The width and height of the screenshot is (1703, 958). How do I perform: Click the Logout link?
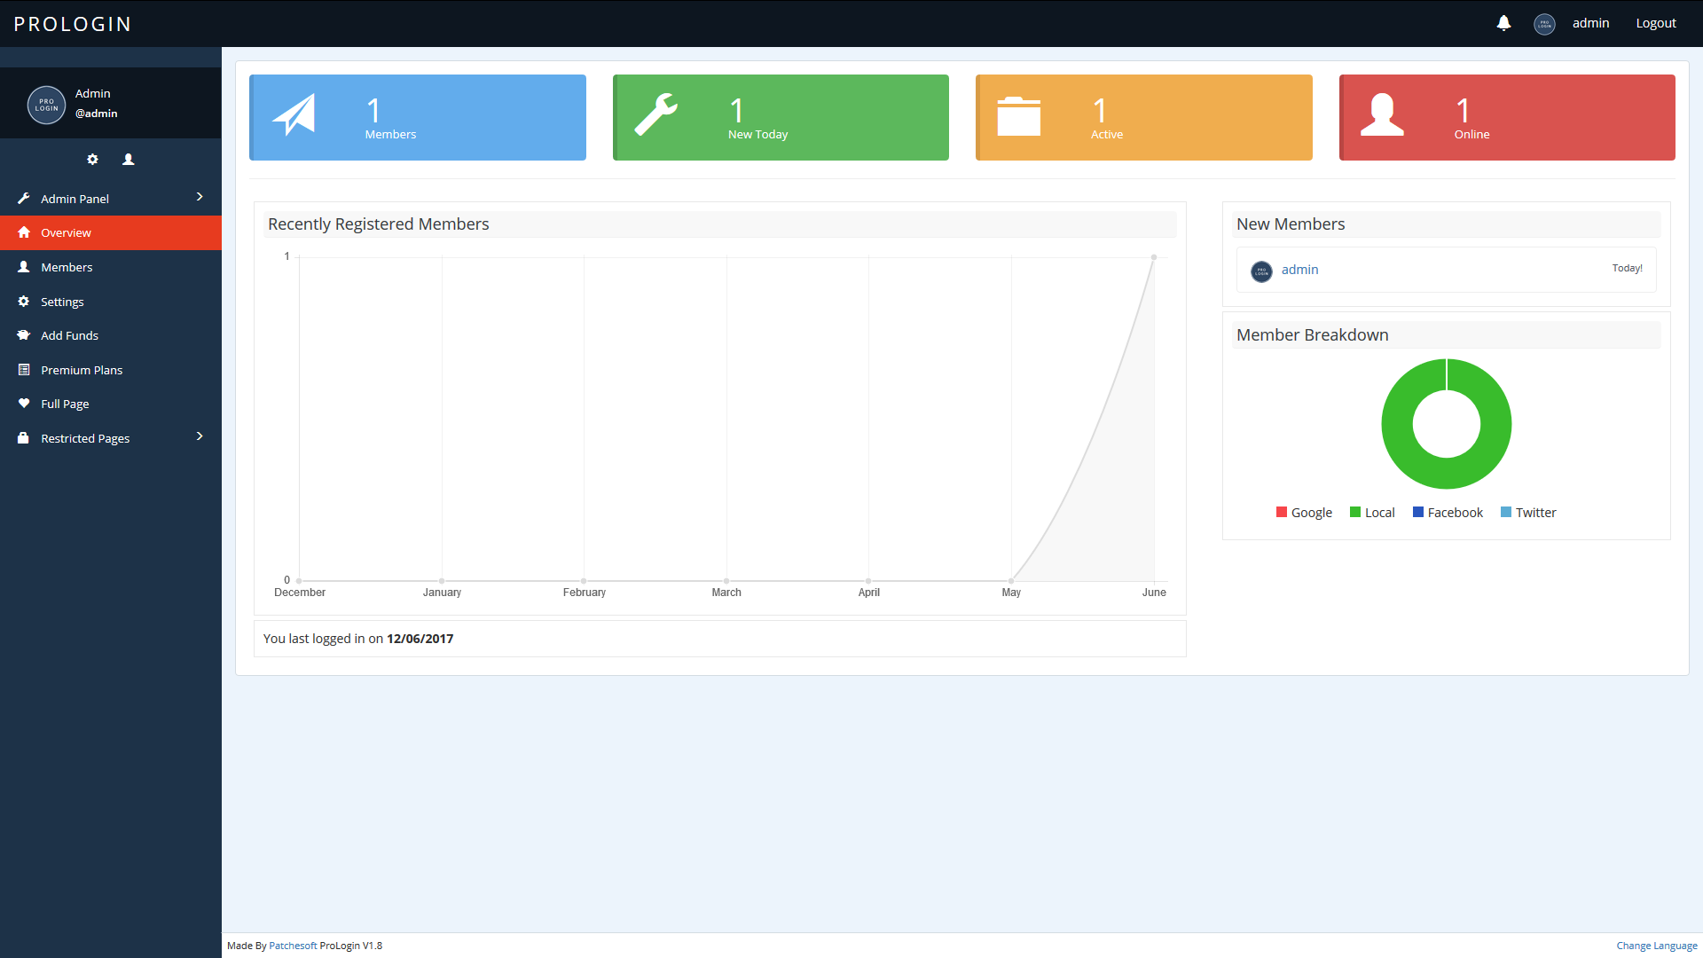[x=1655, y=23]
